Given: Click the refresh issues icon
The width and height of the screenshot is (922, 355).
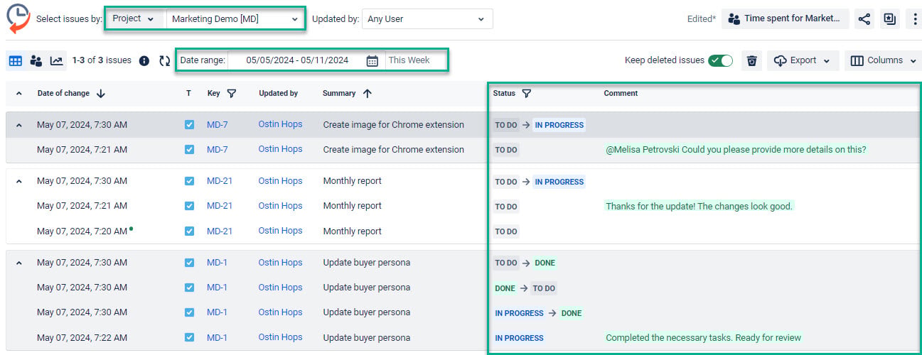Looking at the screenshot, I should pos(165,61).
